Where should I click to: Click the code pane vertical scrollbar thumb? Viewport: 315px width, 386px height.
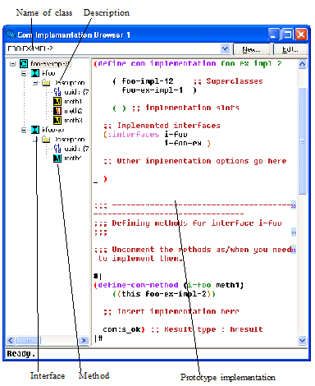click(302, 141)
